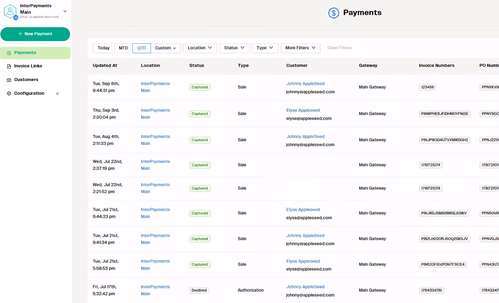Click the Invoice Numbers column header
This screenshot has height=303, width=499.
coord(436,66)
